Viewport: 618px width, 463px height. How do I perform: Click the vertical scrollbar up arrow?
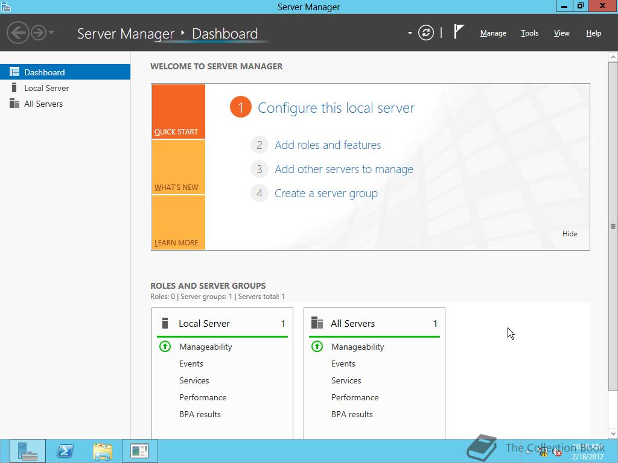(x=613, y=57)
